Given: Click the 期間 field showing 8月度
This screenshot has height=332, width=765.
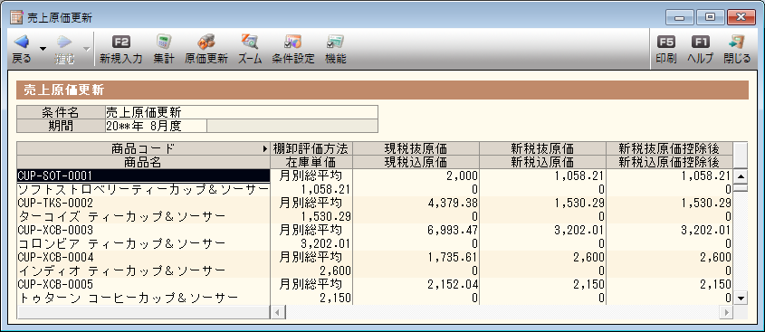Looking at the screenshot, I should tap(156, 126).
